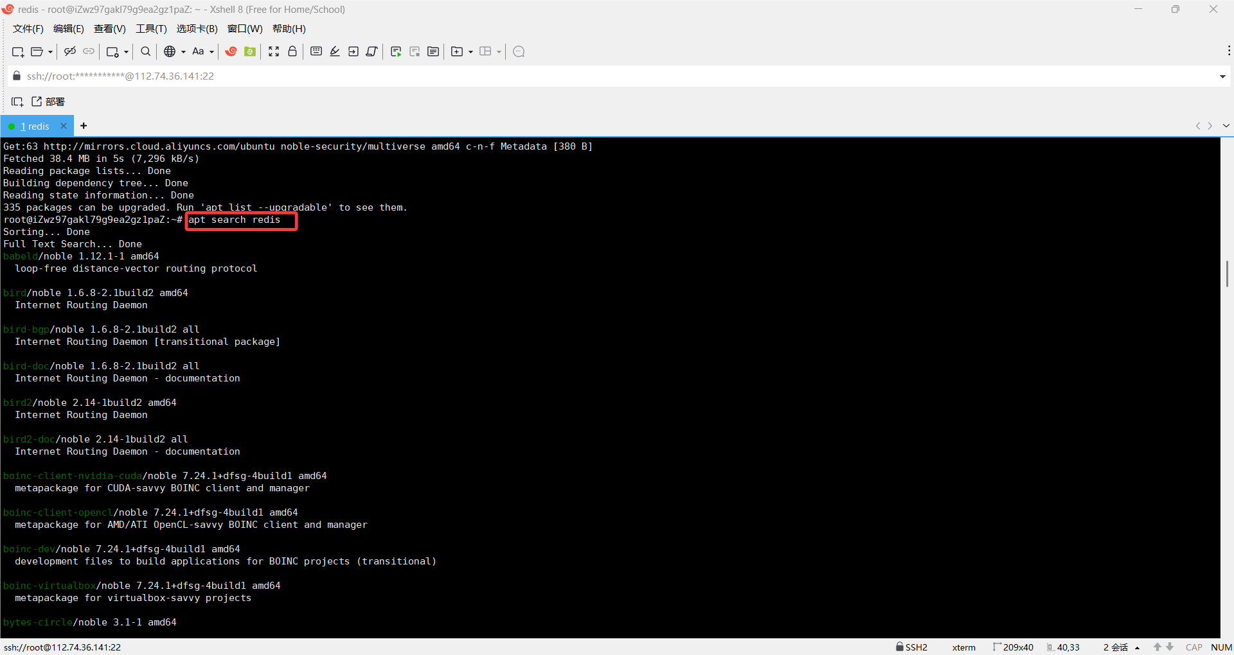
Task: Click the Reconnect chain-link icon
Action: 89,51
